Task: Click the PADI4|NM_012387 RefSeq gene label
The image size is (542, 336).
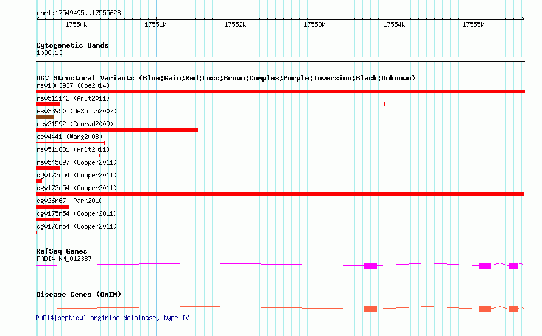Action: 64,259
